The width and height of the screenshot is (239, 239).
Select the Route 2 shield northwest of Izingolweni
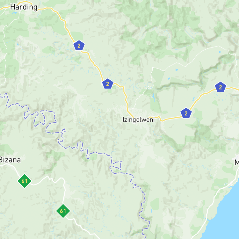pos(108,84)
